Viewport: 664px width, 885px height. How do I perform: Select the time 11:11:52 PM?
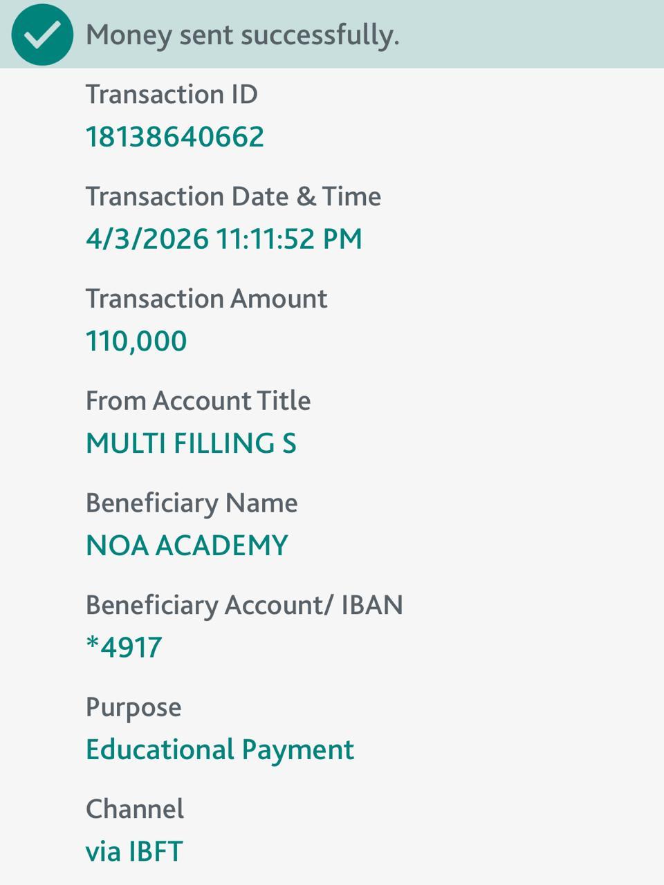pyautogui.click(x=289, y=239)
